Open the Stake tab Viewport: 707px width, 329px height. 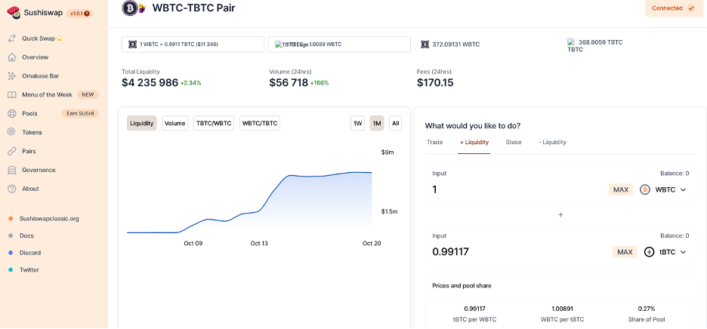[514, 142]
